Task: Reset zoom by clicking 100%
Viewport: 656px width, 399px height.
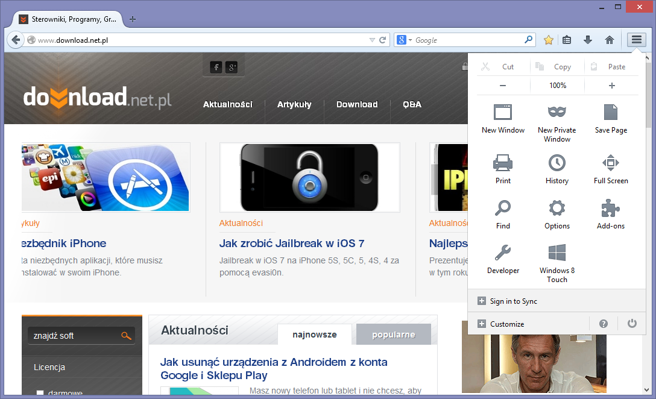Action: (558, 86)
